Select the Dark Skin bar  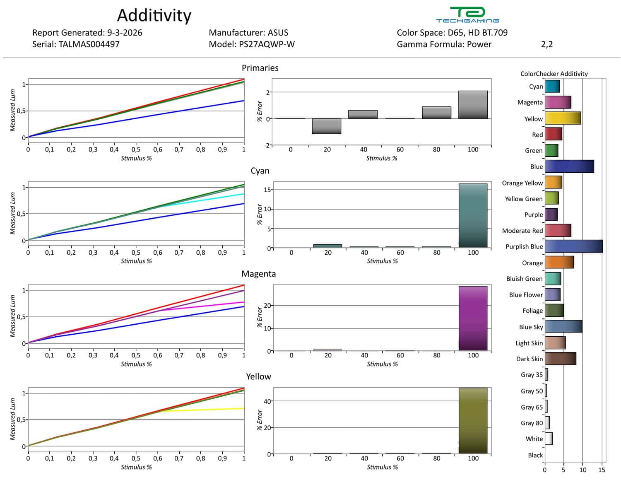(x=560, y=359)
